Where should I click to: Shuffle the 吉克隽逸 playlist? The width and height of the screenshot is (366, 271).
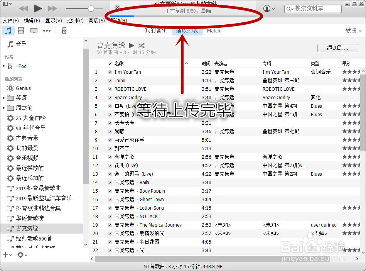[x=141, y=45]
